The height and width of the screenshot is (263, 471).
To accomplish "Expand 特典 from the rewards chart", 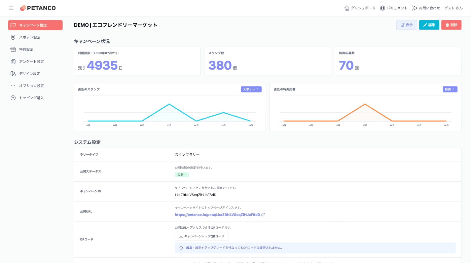I will tap(450, 89).
